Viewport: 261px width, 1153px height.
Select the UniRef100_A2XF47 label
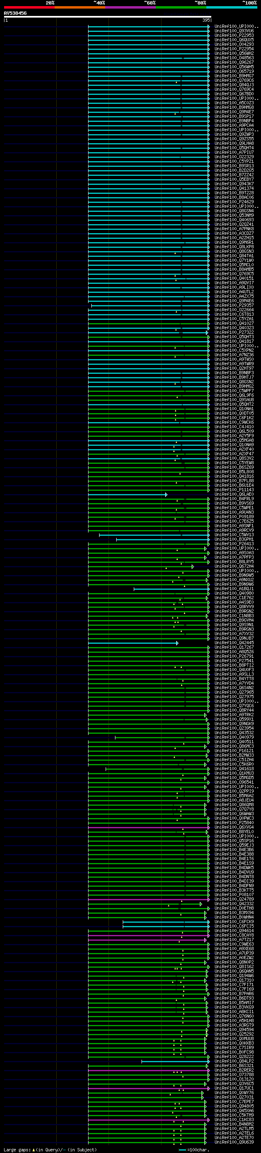click(x=234, y=454)
